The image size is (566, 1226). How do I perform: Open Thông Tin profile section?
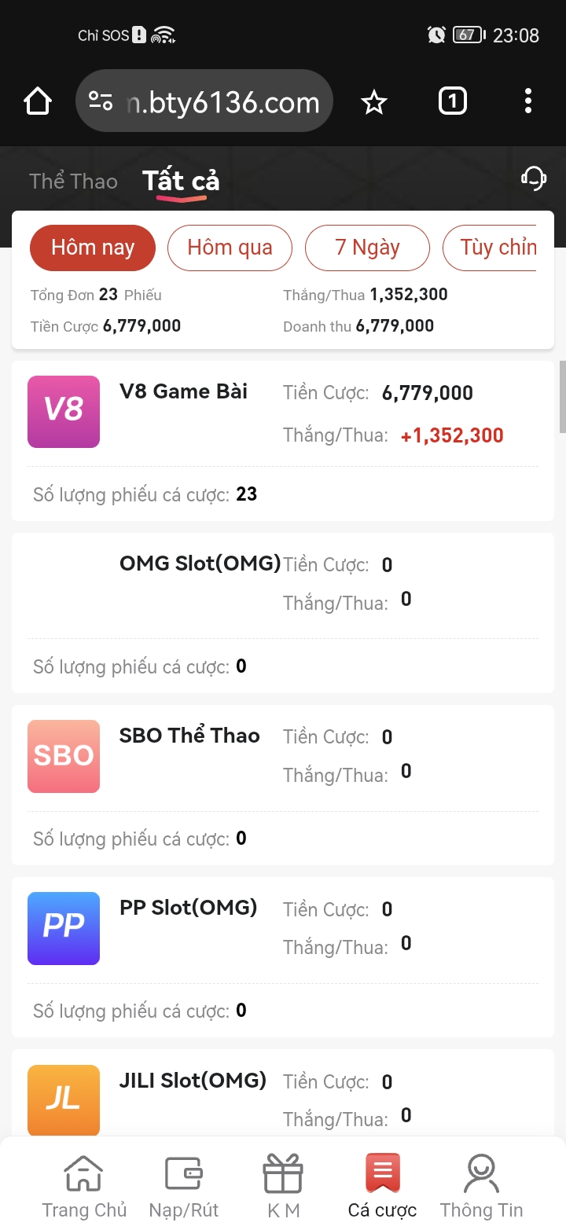(x=481, y=1186)
